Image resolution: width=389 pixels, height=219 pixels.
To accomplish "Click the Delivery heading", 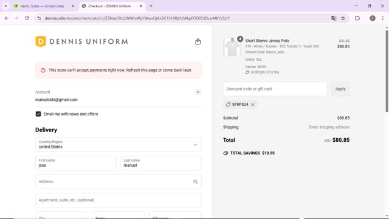I will pyautogui.click(x=46, y=130).
